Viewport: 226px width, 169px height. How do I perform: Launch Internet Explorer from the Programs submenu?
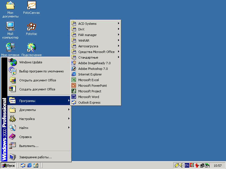click(95, 74)
